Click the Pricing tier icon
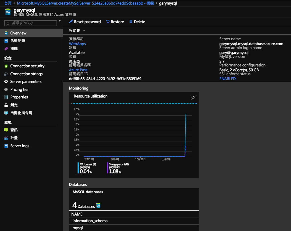This screenshot has height=231, width=291. [x=6, y=90]
